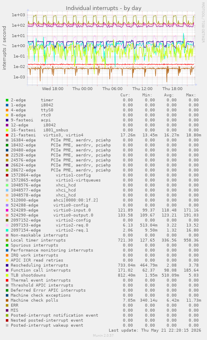Click the purple swatch for Function call interrupts

pos(7,270)
